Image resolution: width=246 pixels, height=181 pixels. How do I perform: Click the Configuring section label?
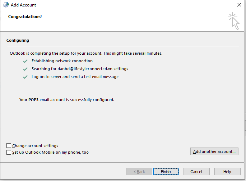point(18,40)
